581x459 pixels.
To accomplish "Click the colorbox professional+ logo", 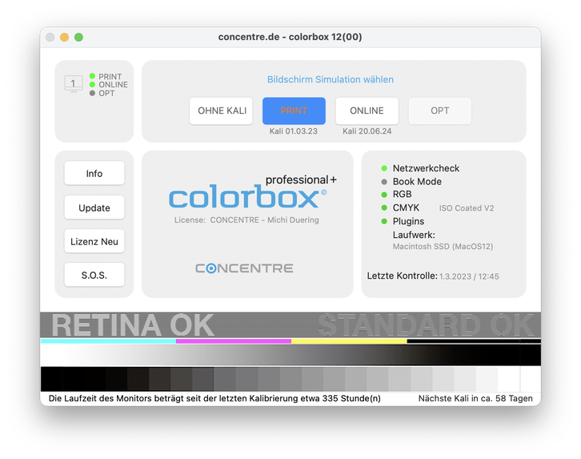I will coord(252,191).
